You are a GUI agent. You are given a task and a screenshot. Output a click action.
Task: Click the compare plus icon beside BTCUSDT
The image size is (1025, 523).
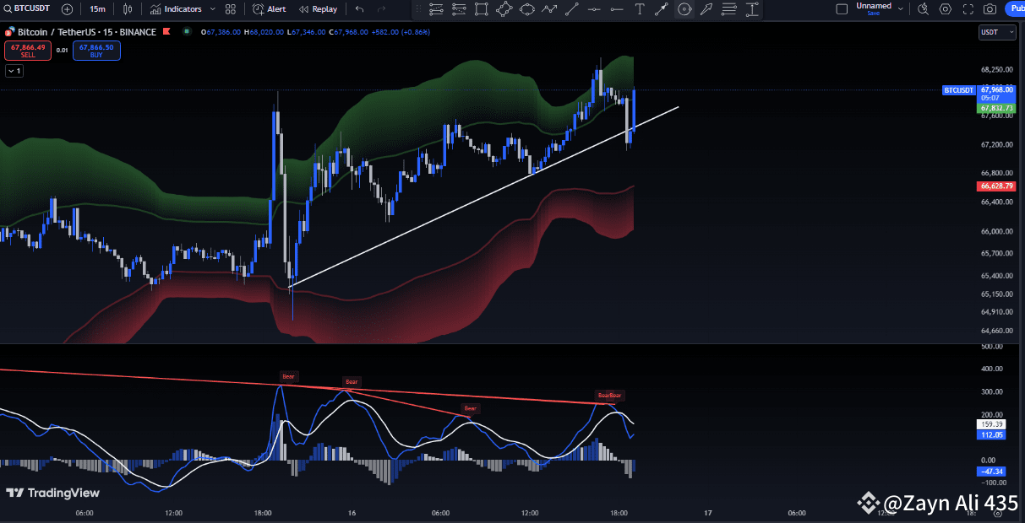(67, 9)
